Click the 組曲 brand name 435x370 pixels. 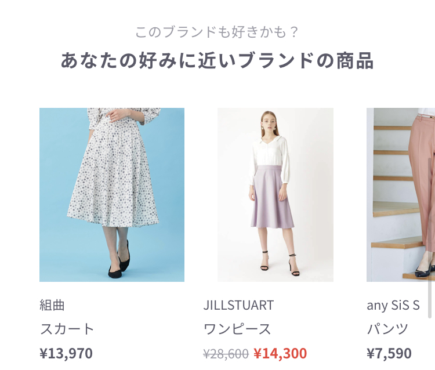tap(52, 305)
